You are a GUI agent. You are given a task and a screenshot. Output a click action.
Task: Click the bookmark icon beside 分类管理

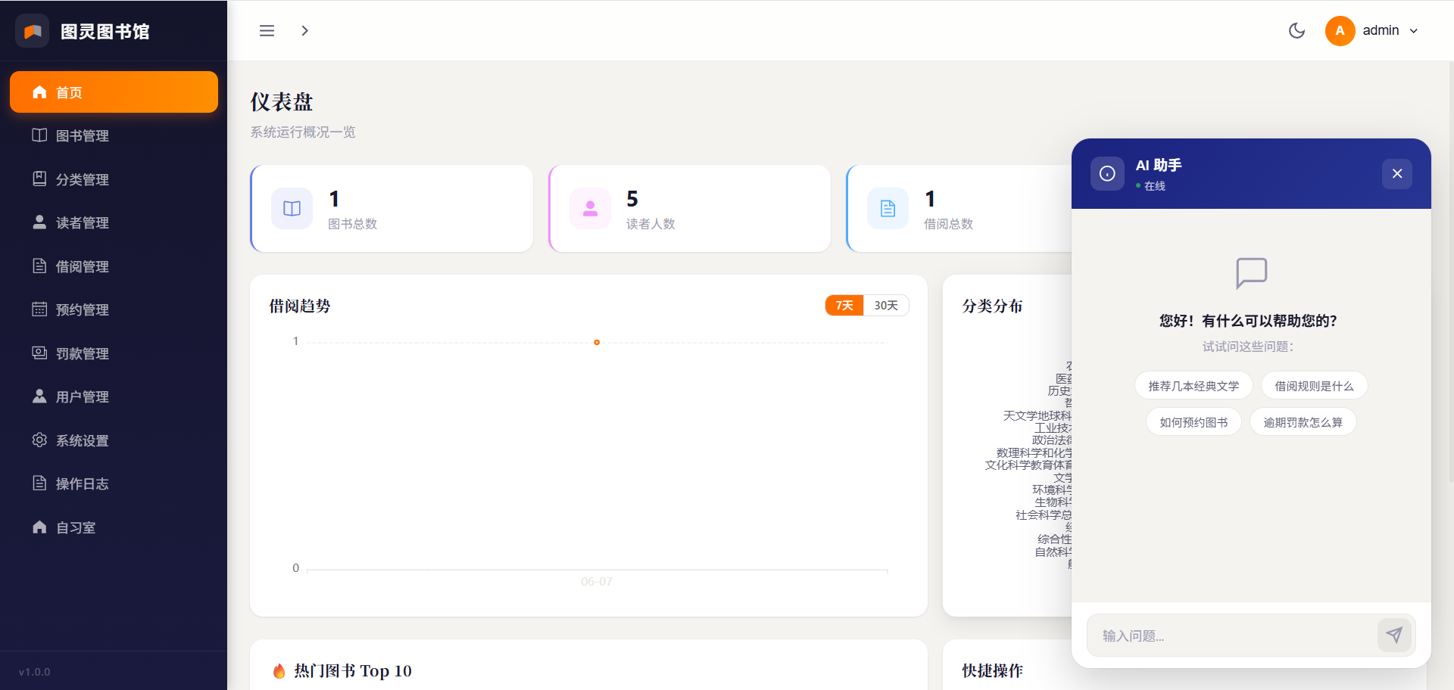[39, 179]
